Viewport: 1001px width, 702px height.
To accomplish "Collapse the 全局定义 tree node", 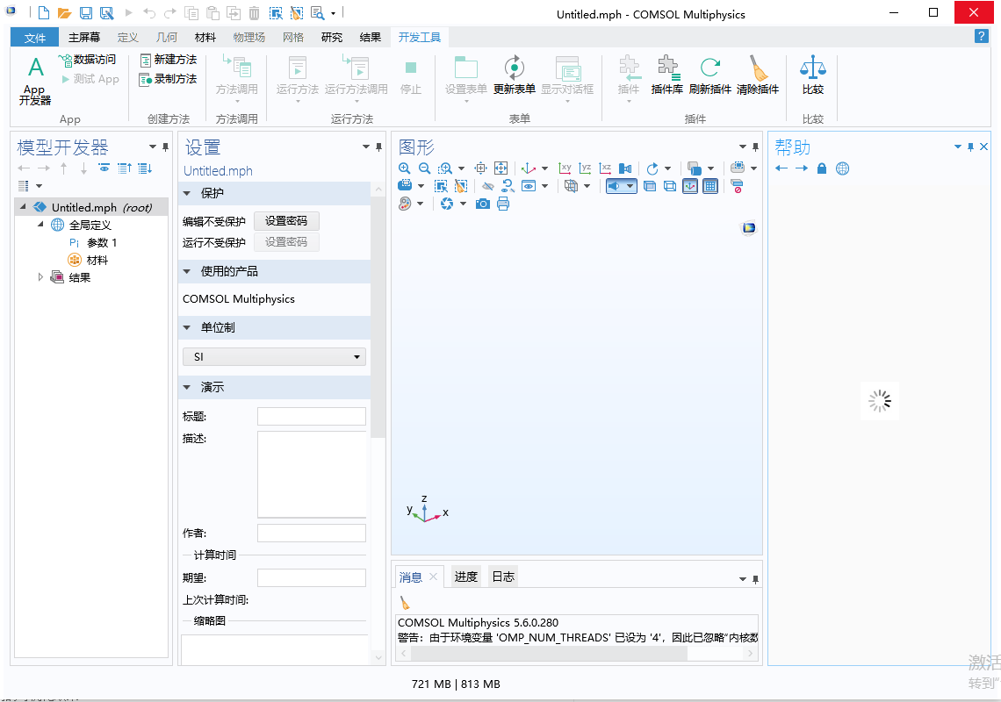I will [40, 224].
